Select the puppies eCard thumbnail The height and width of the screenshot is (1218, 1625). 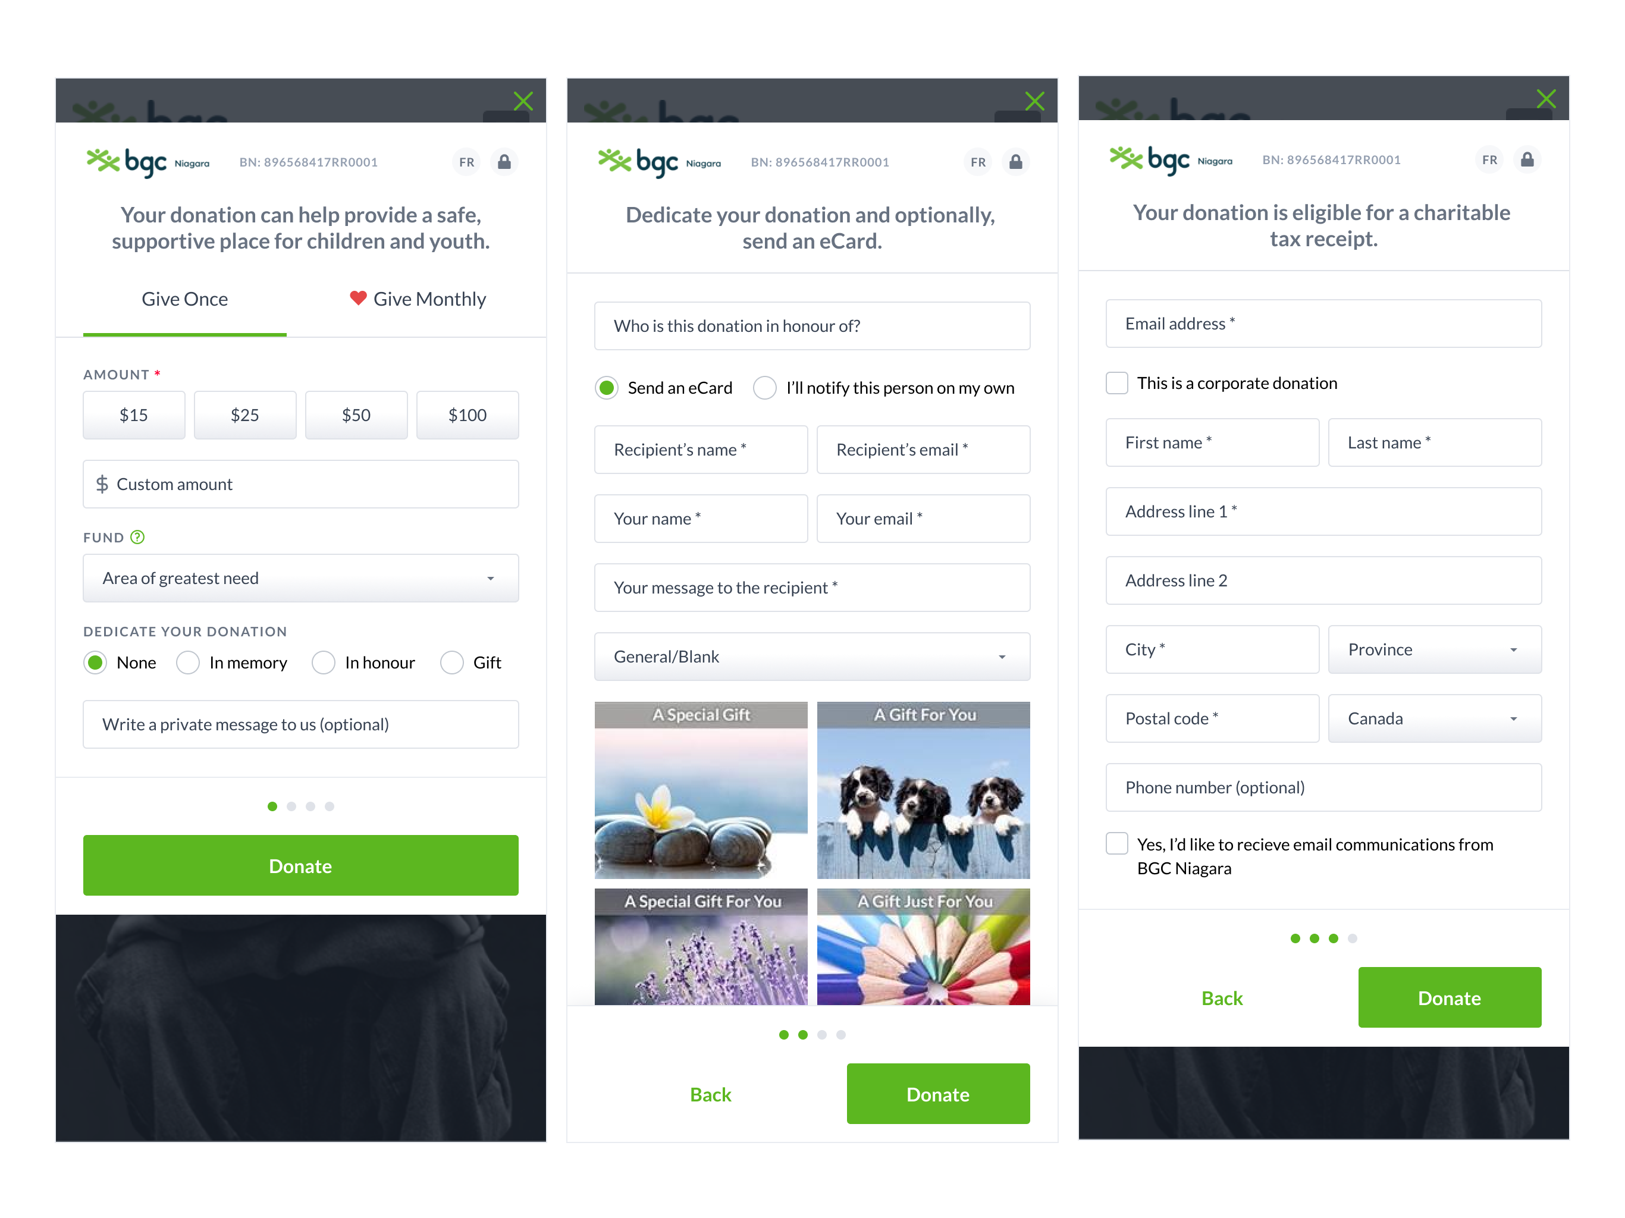pyautogui.click(x=923, y=789)
